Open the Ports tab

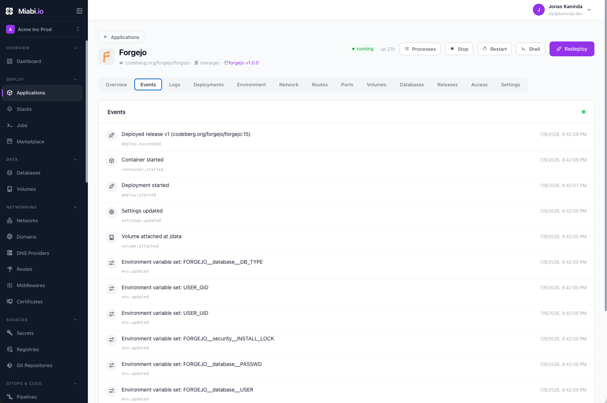coord(347,84)
